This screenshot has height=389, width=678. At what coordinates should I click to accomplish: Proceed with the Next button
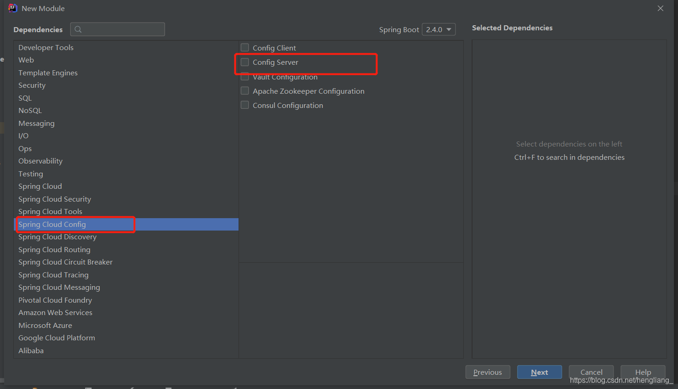(x=539, y=372)
